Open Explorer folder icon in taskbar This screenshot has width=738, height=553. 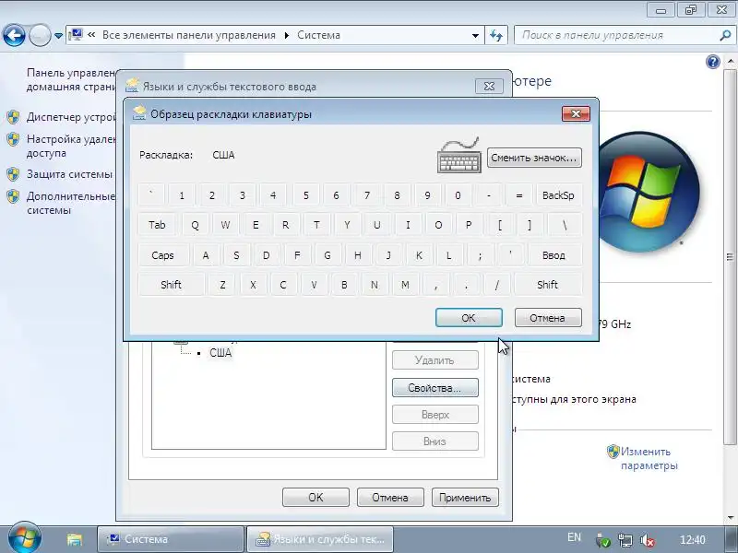click(x=75, y=539)
